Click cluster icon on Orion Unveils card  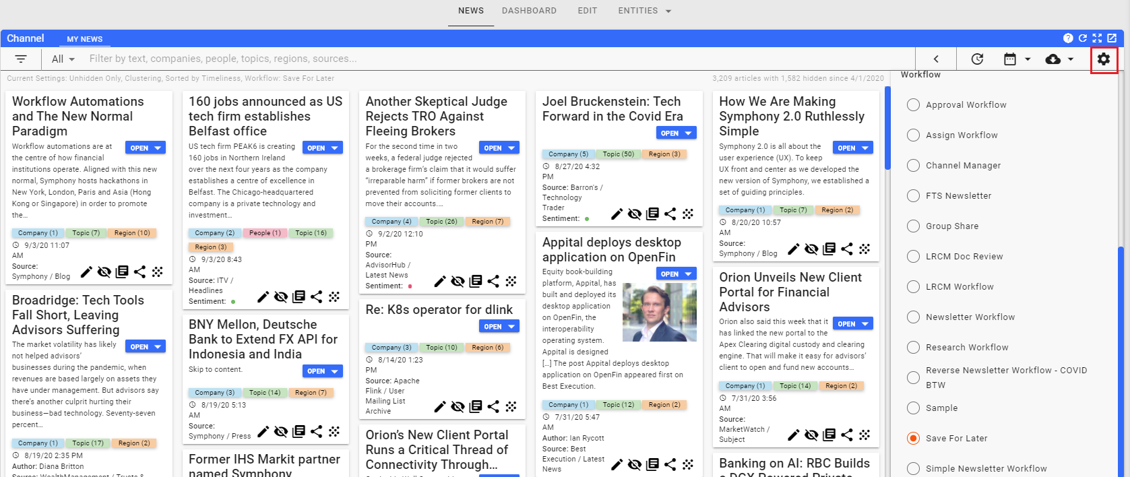[x=865, y=435]
